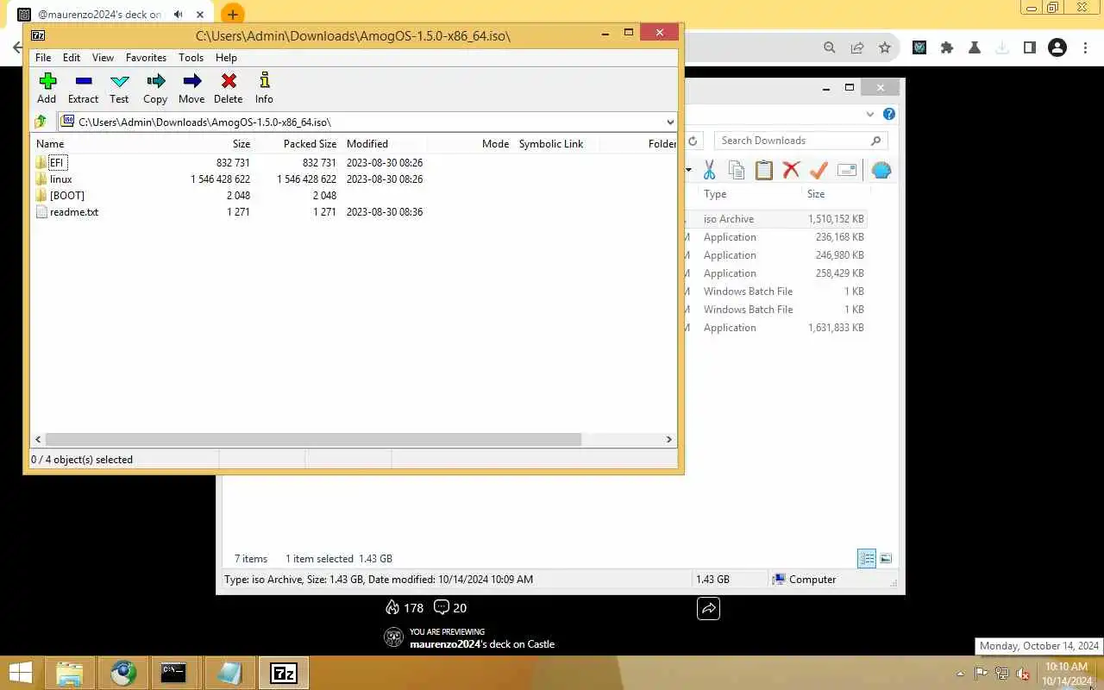1104x690 pixels.
Task: Open Info for the archive
Action: coord(264,88)
